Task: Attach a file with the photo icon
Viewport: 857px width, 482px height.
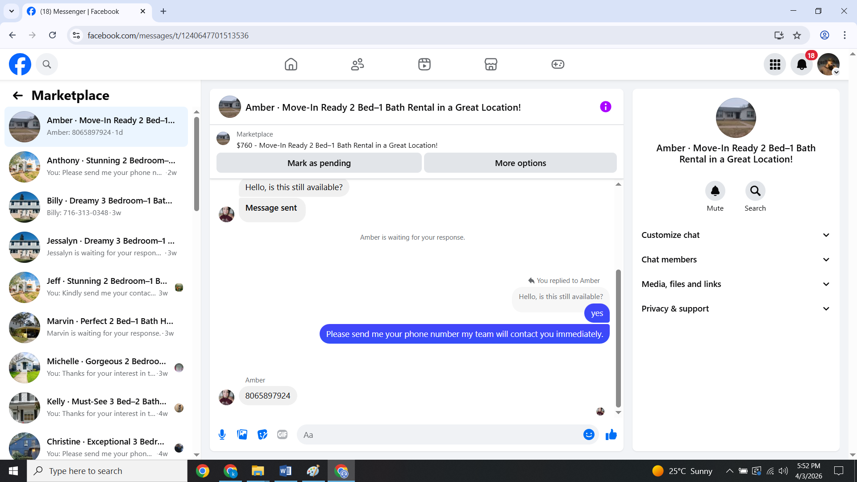Action: click(242, 435)
